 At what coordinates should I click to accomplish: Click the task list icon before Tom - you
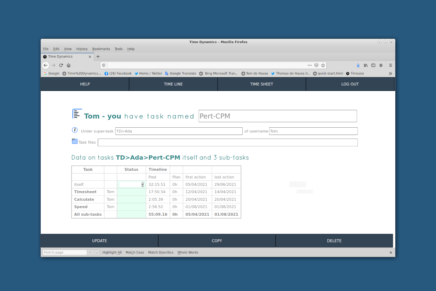pos(77,114)
